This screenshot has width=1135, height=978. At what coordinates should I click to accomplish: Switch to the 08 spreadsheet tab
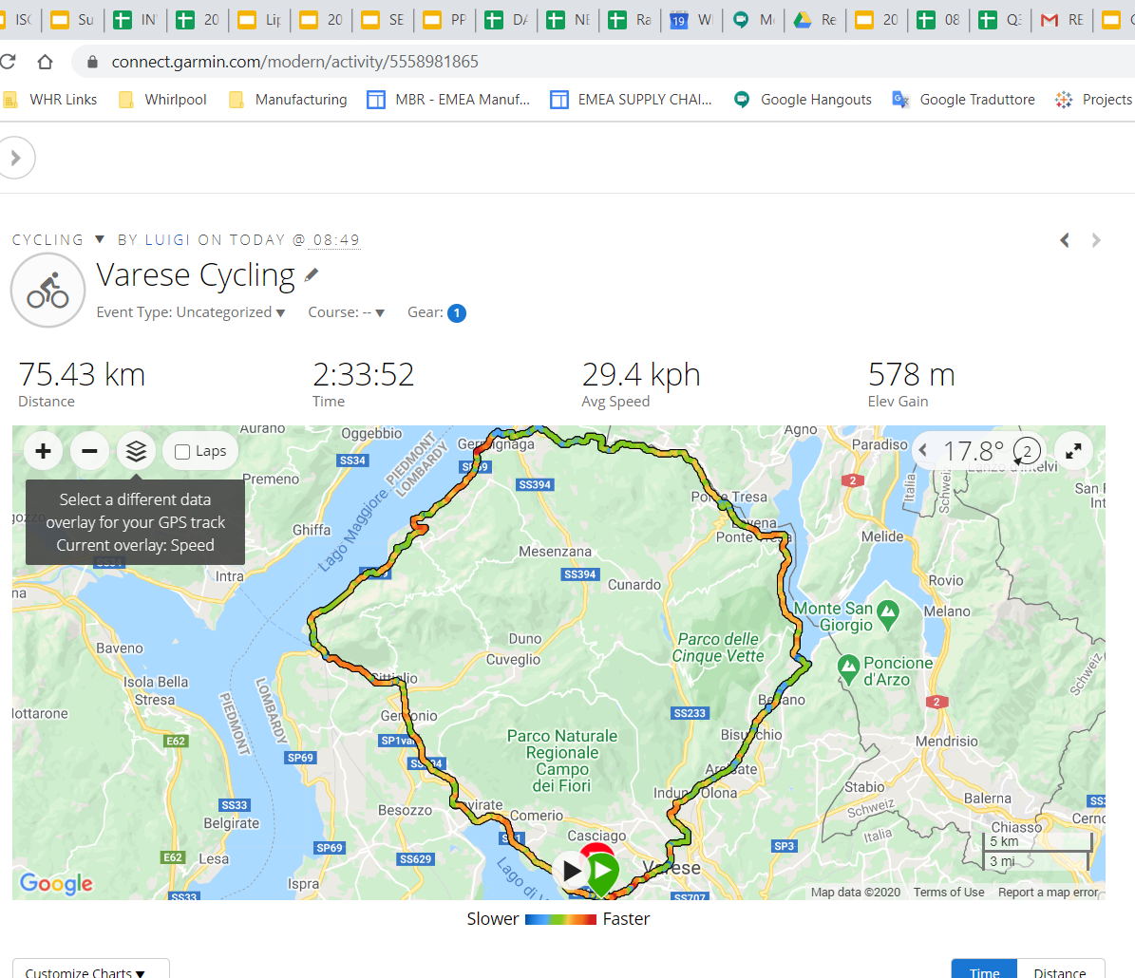938,20
